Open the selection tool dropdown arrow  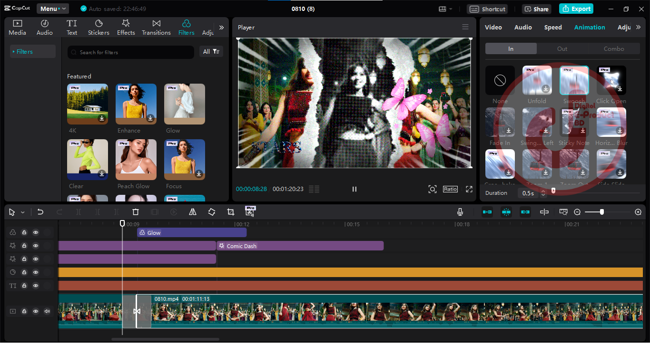tap(22, 212)
